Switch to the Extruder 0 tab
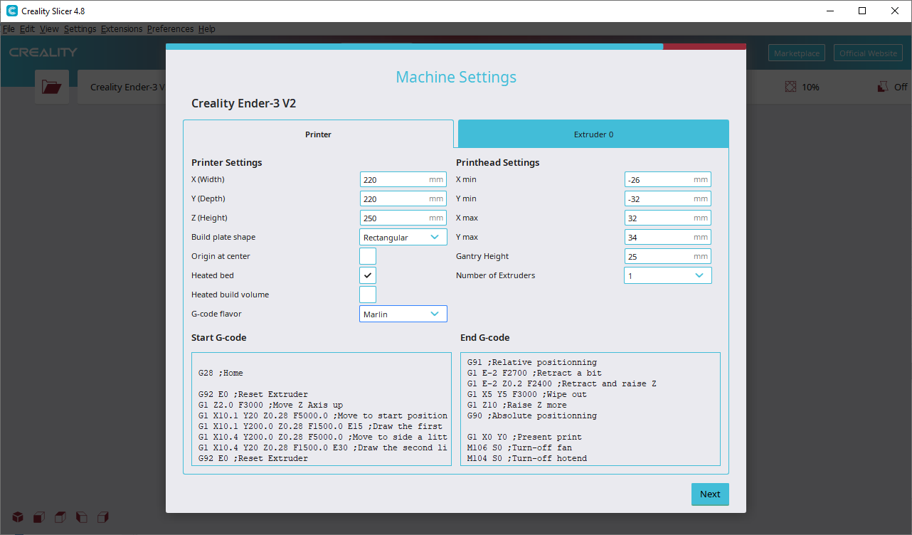 pos(593,134)
